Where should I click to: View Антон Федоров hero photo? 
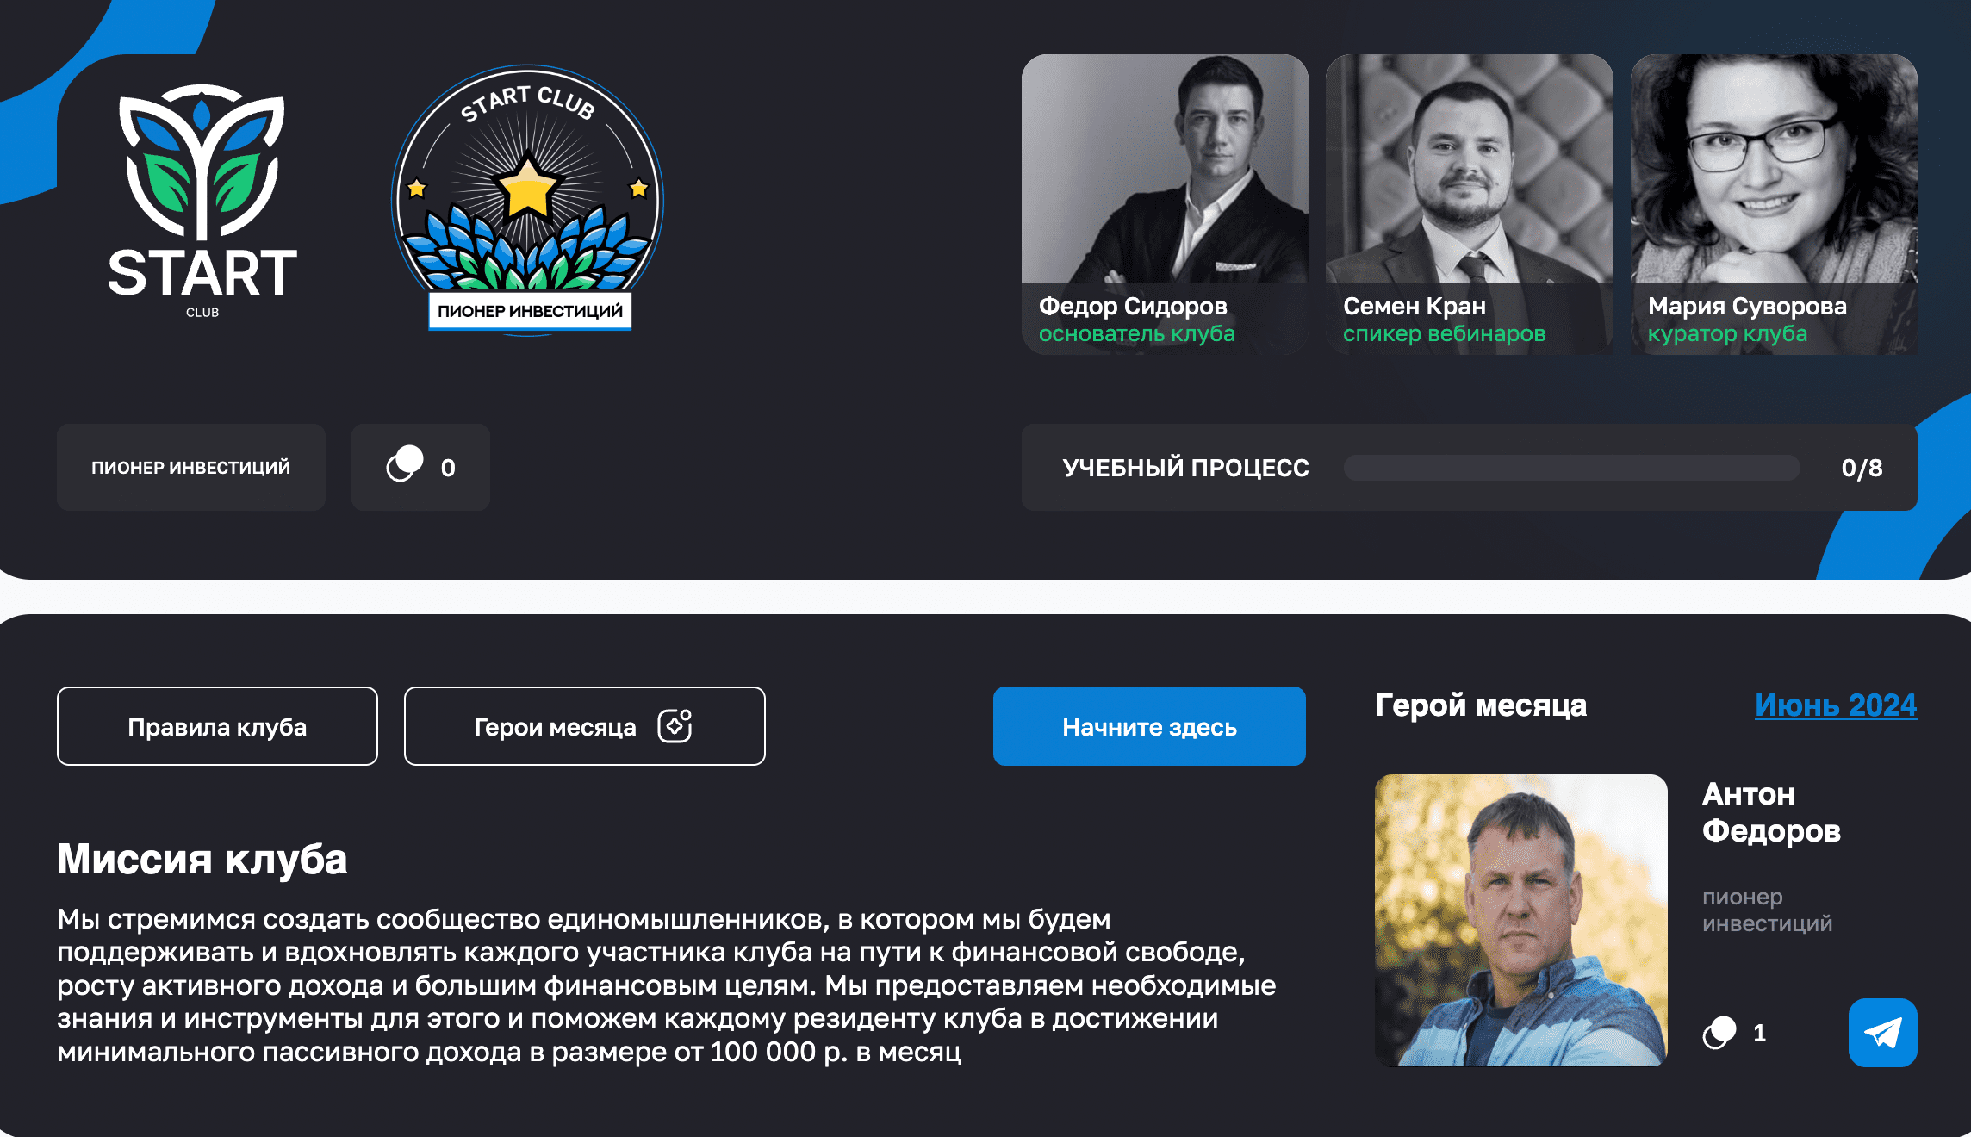(x=1521, y=920)
